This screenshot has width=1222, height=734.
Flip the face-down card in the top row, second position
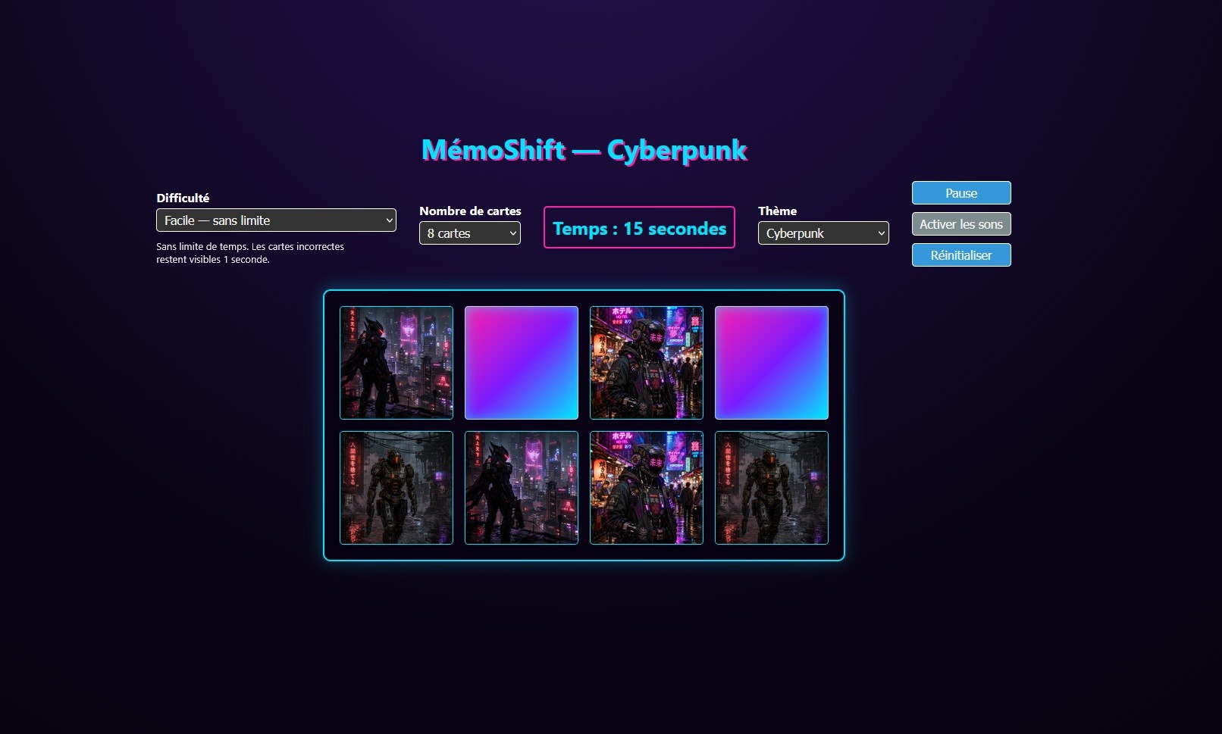[522, 363]
